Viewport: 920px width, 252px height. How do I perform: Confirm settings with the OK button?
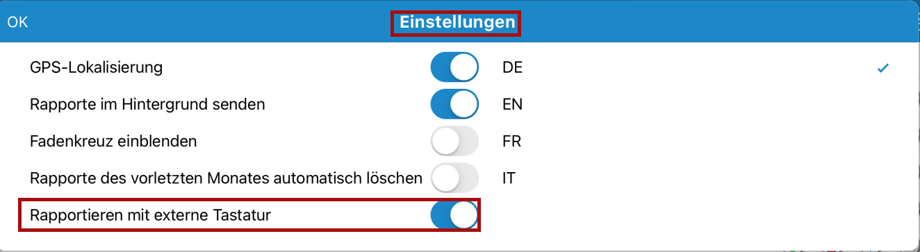coord(17,22)
